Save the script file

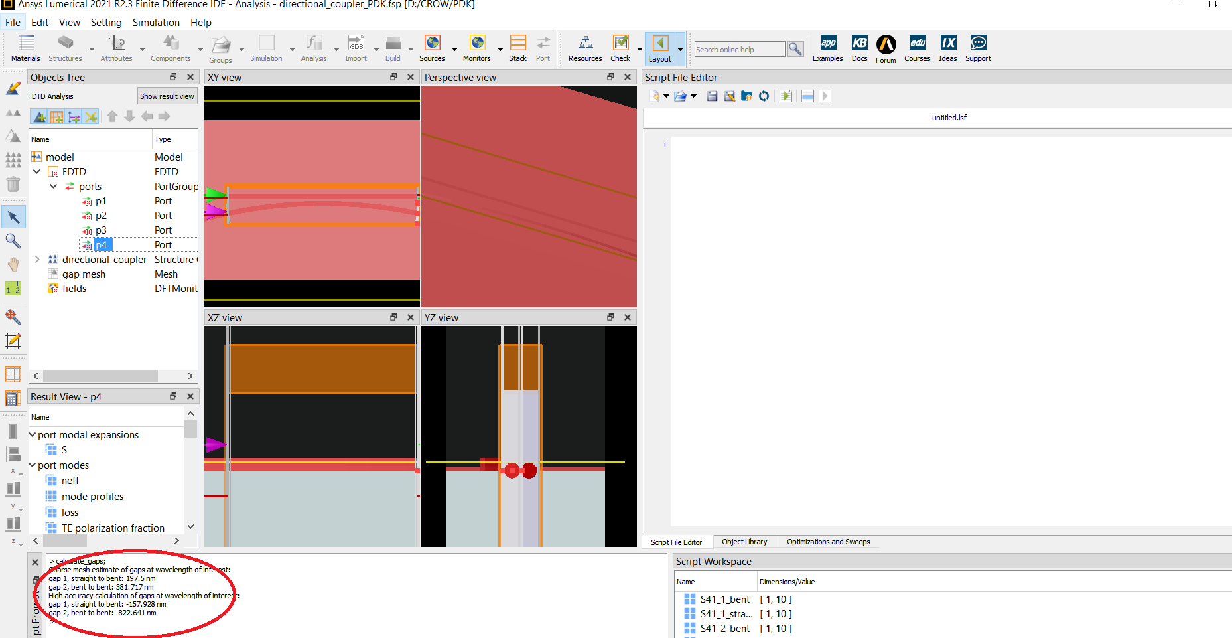coord(712,96)
